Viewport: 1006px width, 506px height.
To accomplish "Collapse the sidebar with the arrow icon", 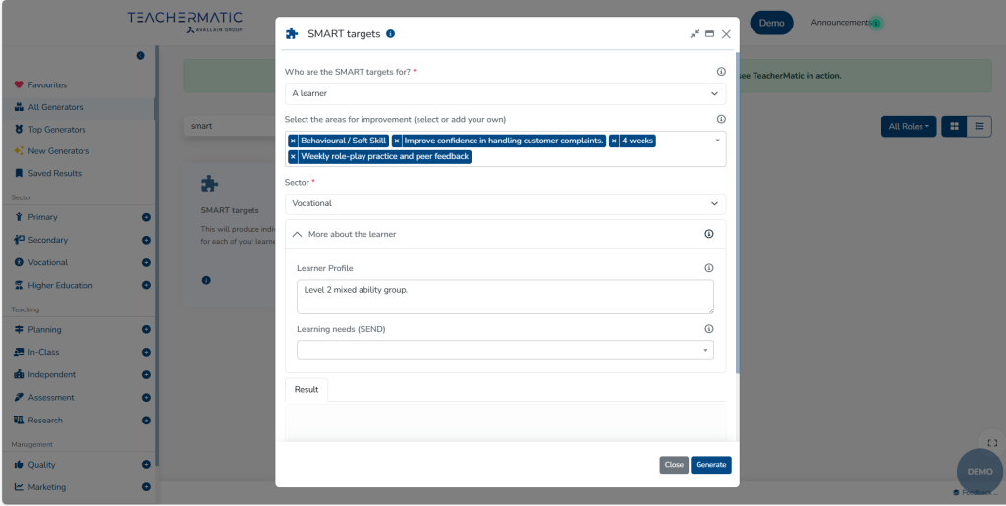I will [x=140, y=56].
